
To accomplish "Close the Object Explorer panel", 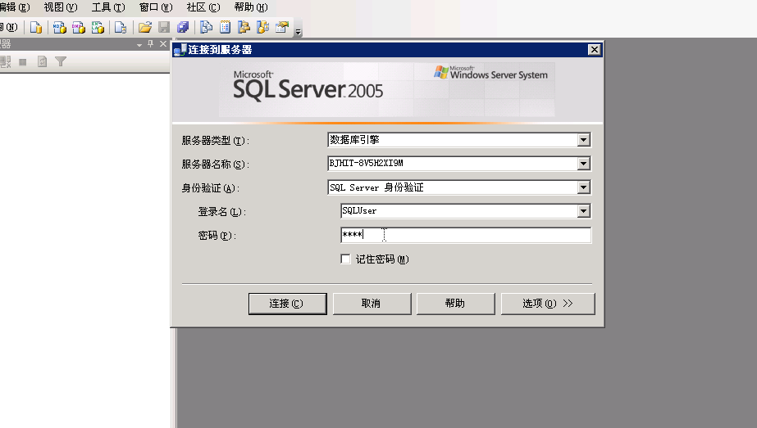I will click(163, 44).
